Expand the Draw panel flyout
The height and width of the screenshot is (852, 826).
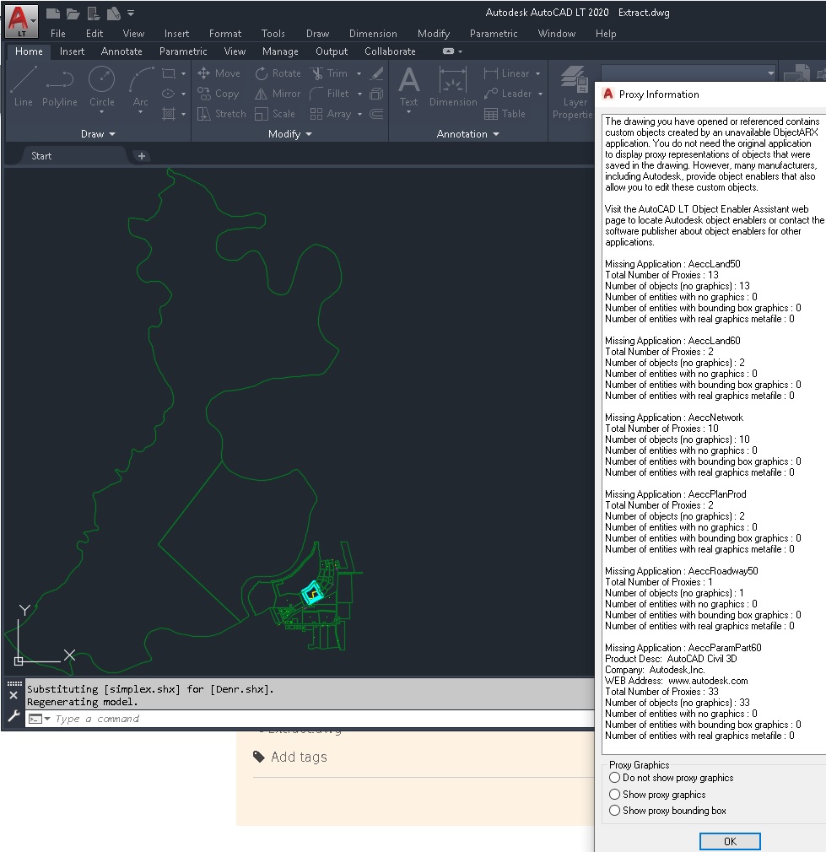click(x=99, y=133)
